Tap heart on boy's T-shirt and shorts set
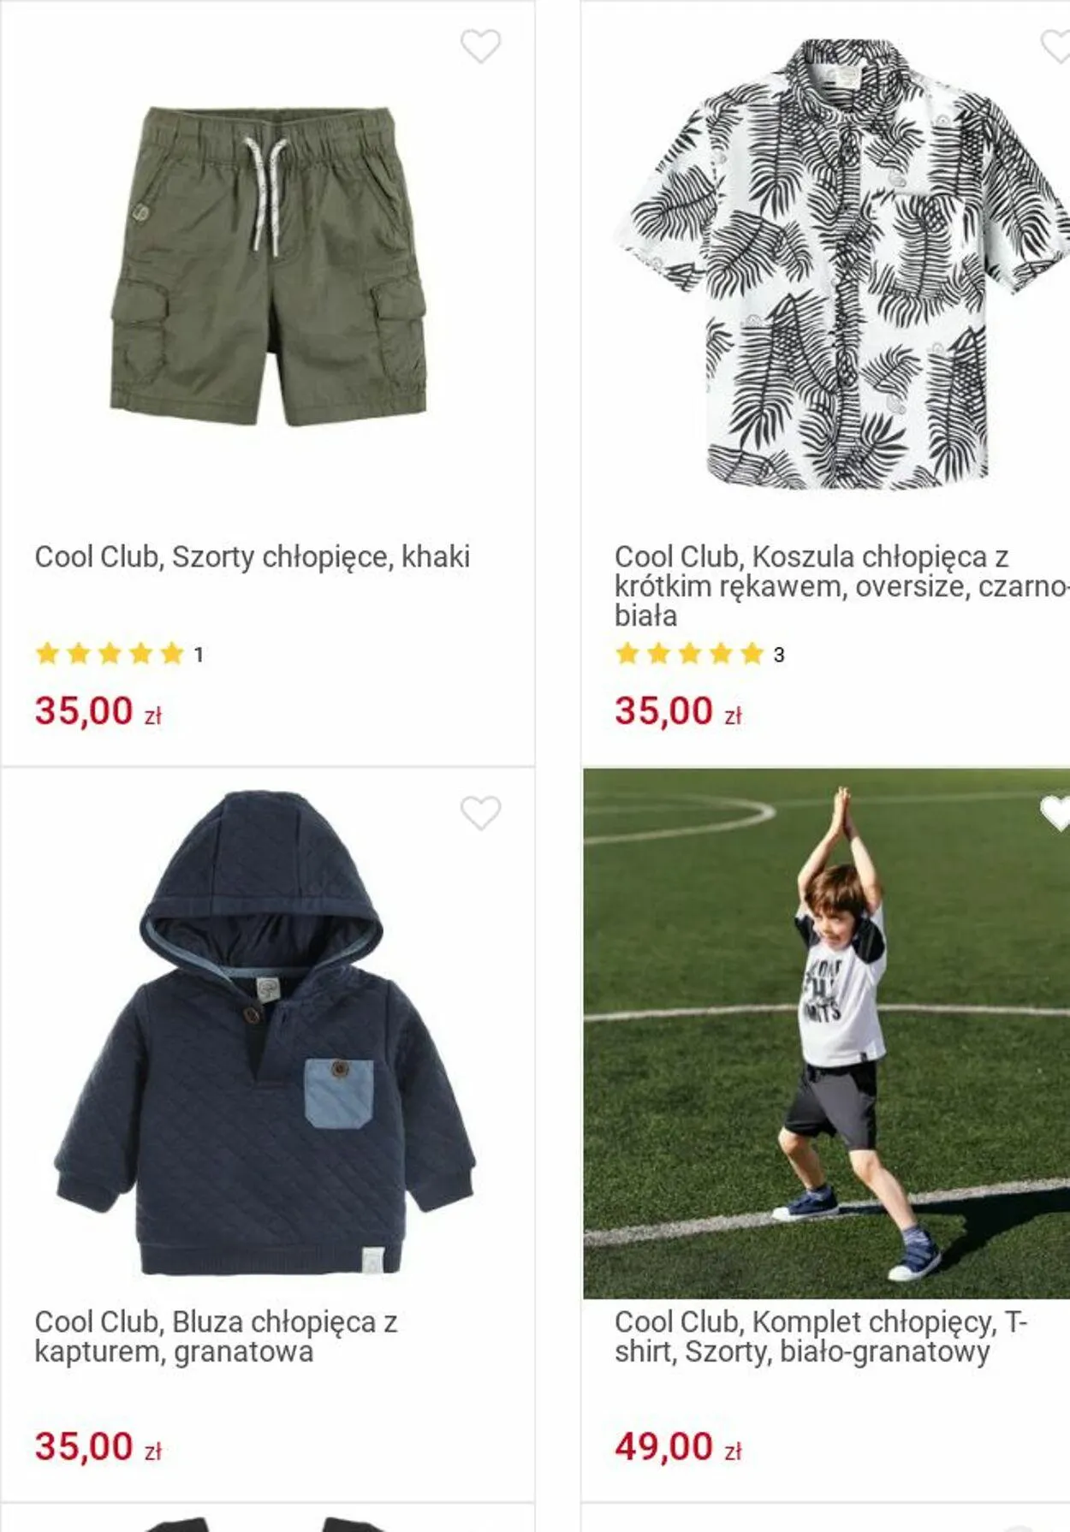This screenshot has width=1070, height=1532. pyautogui.click(x=1055, y=813)
